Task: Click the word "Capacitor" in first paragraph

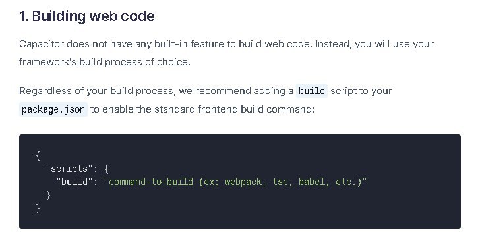Action: (42, 45)
